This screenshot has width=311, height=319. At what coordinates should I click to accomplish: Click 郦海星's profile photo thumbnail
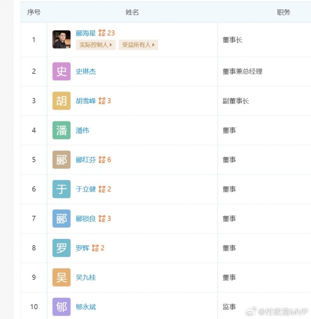(x=61, y=39)
